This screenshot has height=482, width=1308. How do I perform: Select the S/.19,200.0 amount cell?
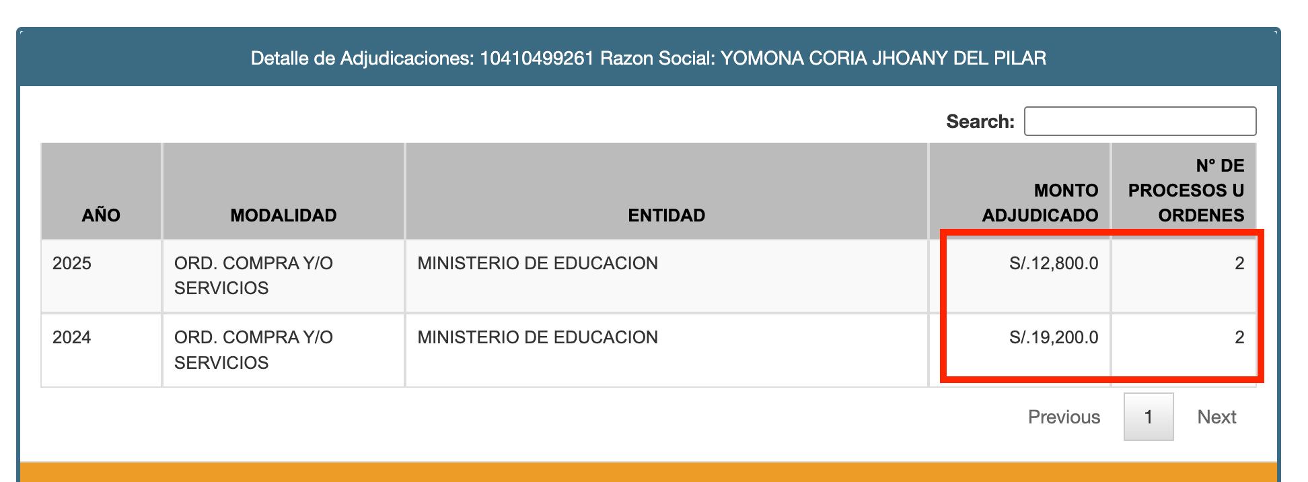(x=1054, y=337)
